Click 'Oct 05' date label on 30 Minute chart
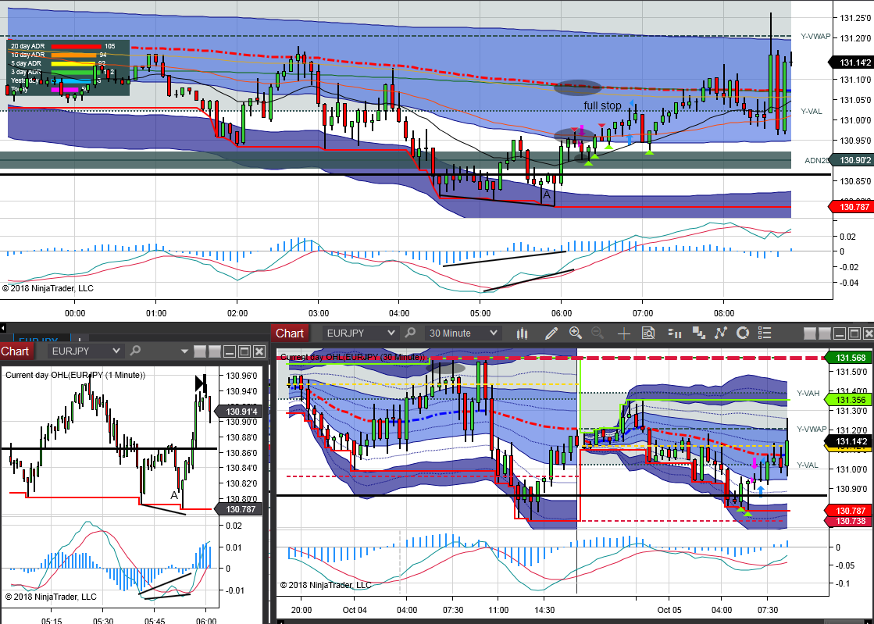Viewport: 874px width, 624px height. [x=669, y=610]
